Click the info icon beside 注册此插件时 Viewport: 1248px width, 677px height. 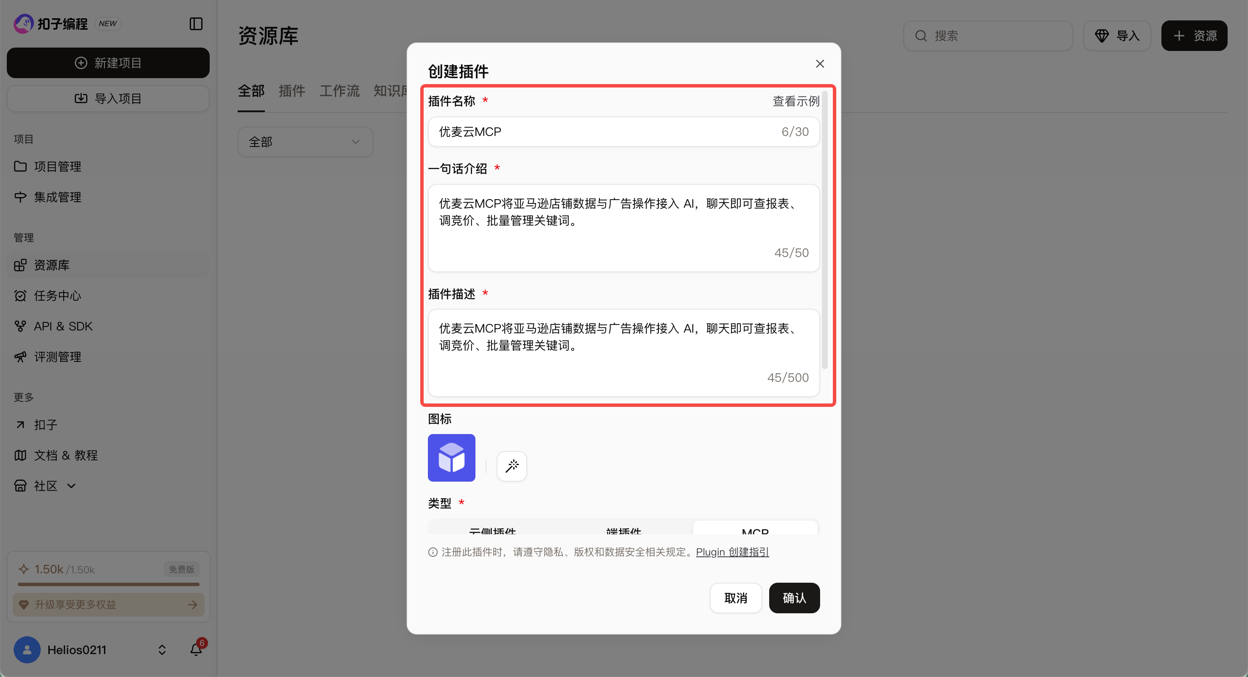coord(433,552)
